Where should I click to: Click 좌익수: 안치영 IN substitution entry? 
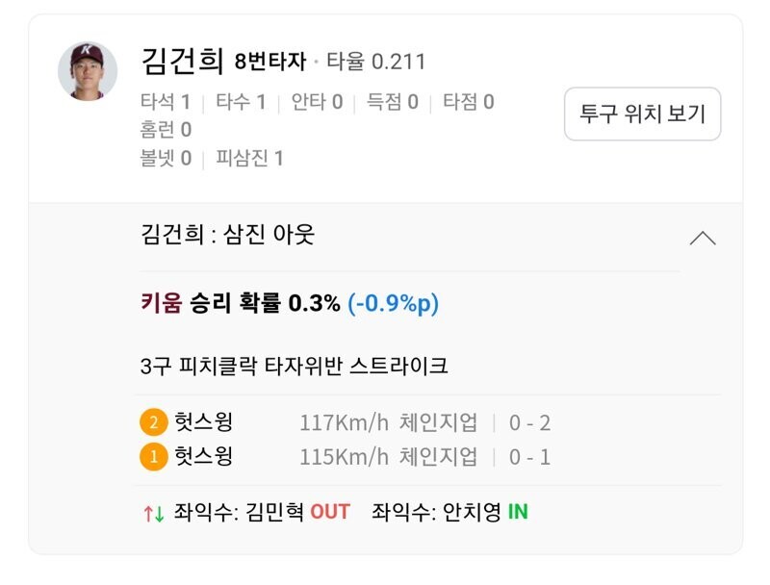tap(449, 512)
